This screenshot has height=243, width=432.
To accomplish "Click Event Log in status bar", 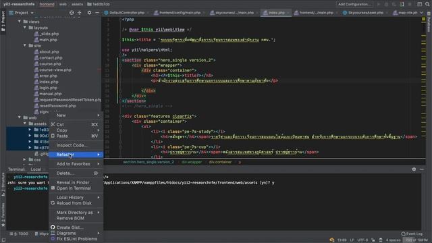I will 412,234.
